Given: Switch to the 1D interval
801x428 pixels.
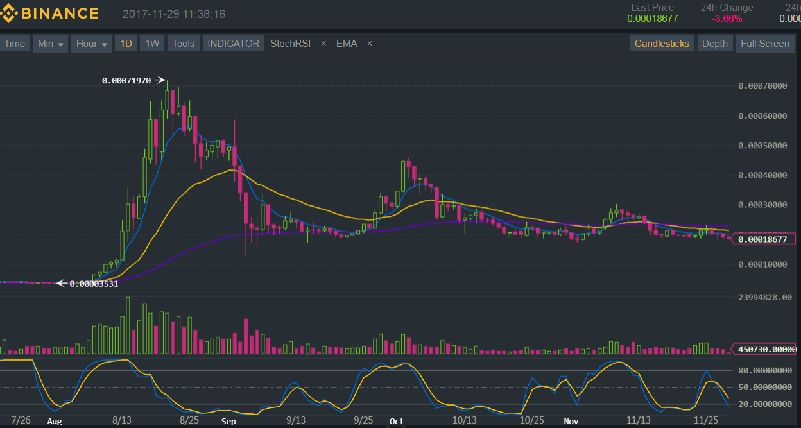Looking at the screenshot, I should coord(126,44).
